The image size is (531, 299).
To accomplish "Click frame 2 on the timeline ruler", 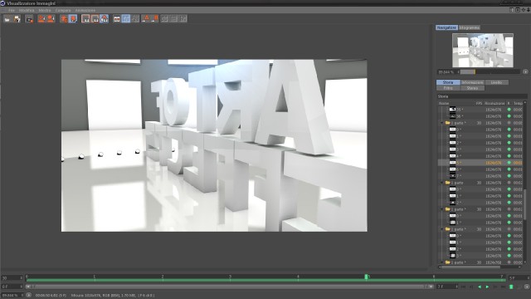I will [x=163, y=277].
